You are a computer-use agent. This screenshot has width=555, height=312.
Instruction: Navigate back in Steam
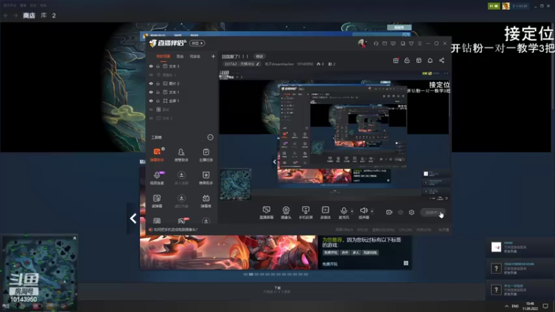pos(6,15)
